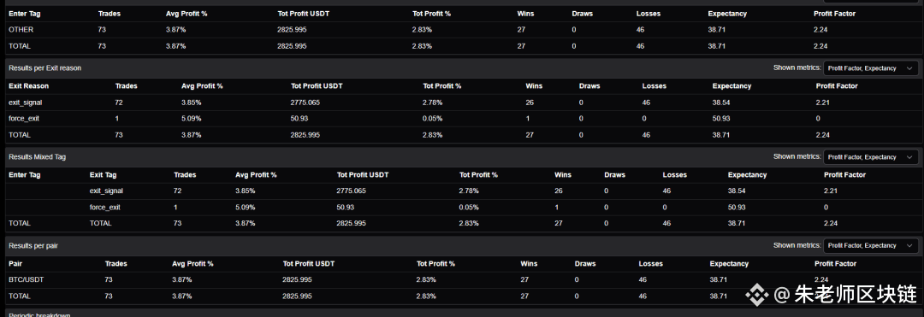Screen dimensions: 924x317
Task: Click the Results per pair section header
Action: tap(33, 246)
